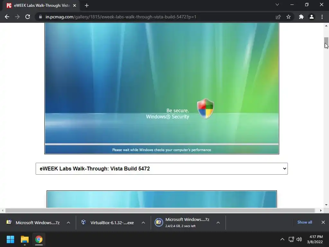Expand options for the in-progress 7z download

click(218, 223)
